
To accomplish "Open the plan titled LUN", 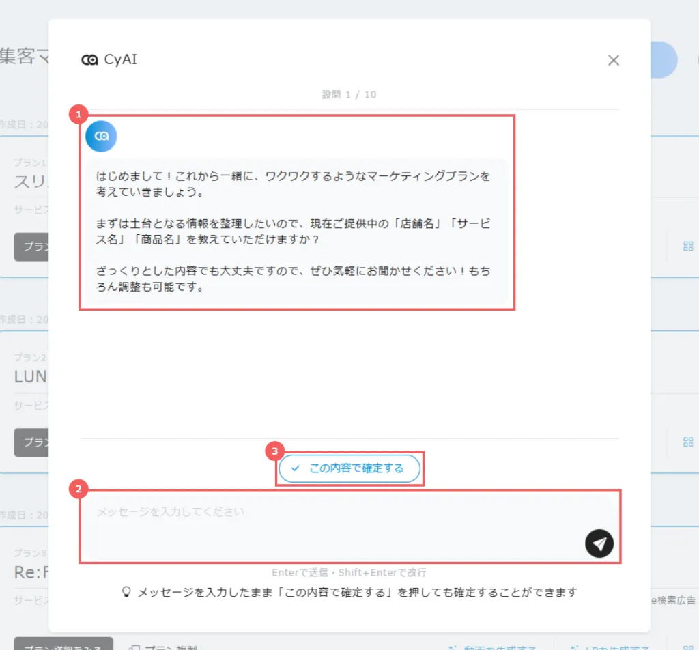I will (x=30, y=377).
